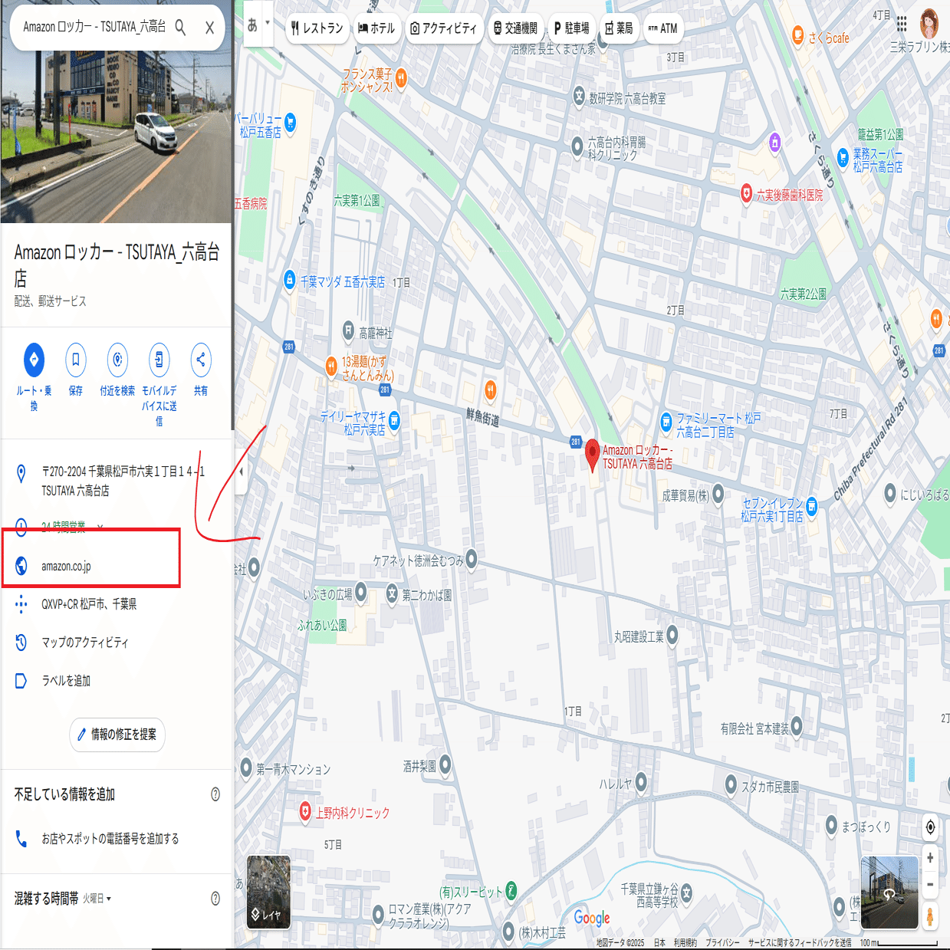Open サービスに関するフィードバックを送信 link

click(800, 942)
